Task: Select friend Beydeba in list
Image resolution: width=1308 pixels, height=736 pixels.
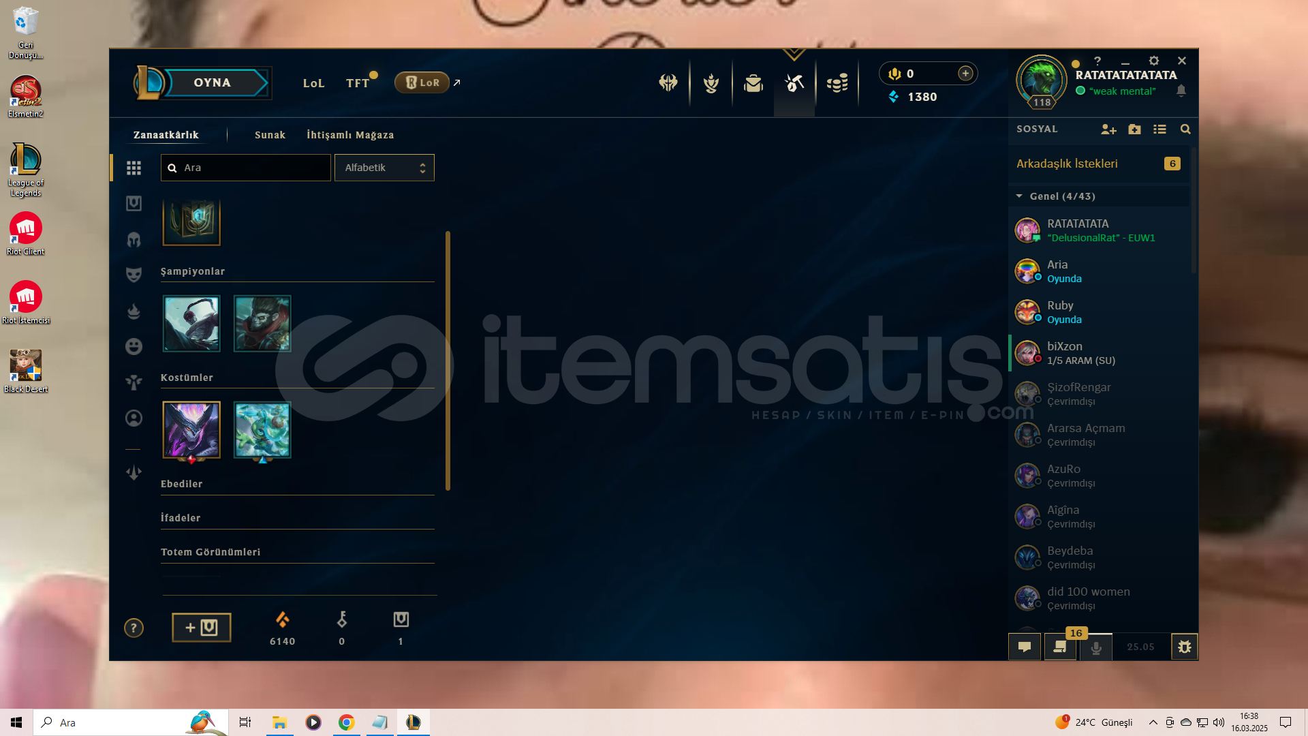Action: [1100, 557]
